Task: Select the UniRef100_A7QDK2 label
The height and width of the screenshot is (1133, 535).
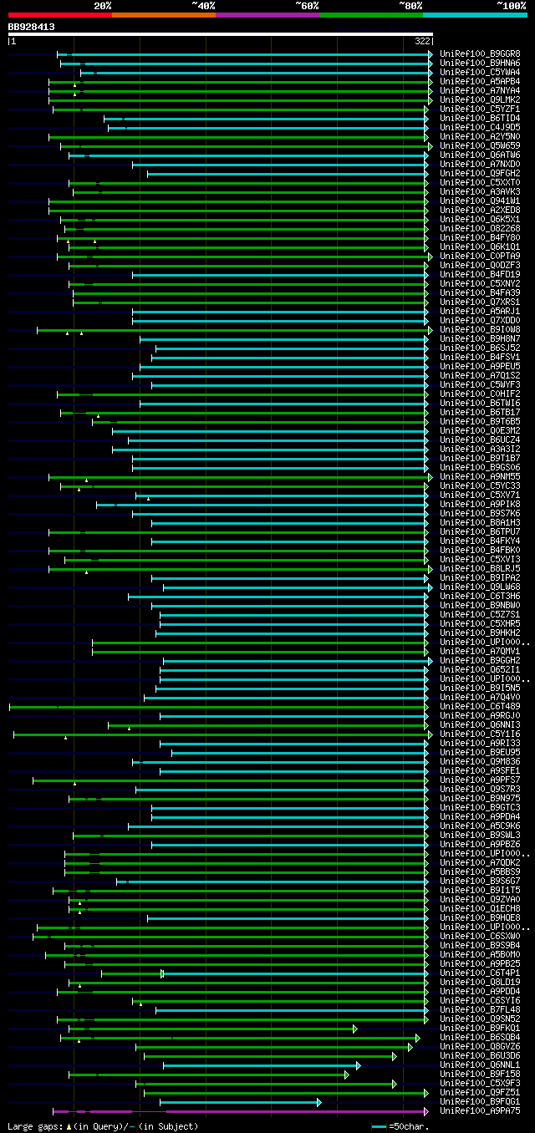Action: click(480, 862)
